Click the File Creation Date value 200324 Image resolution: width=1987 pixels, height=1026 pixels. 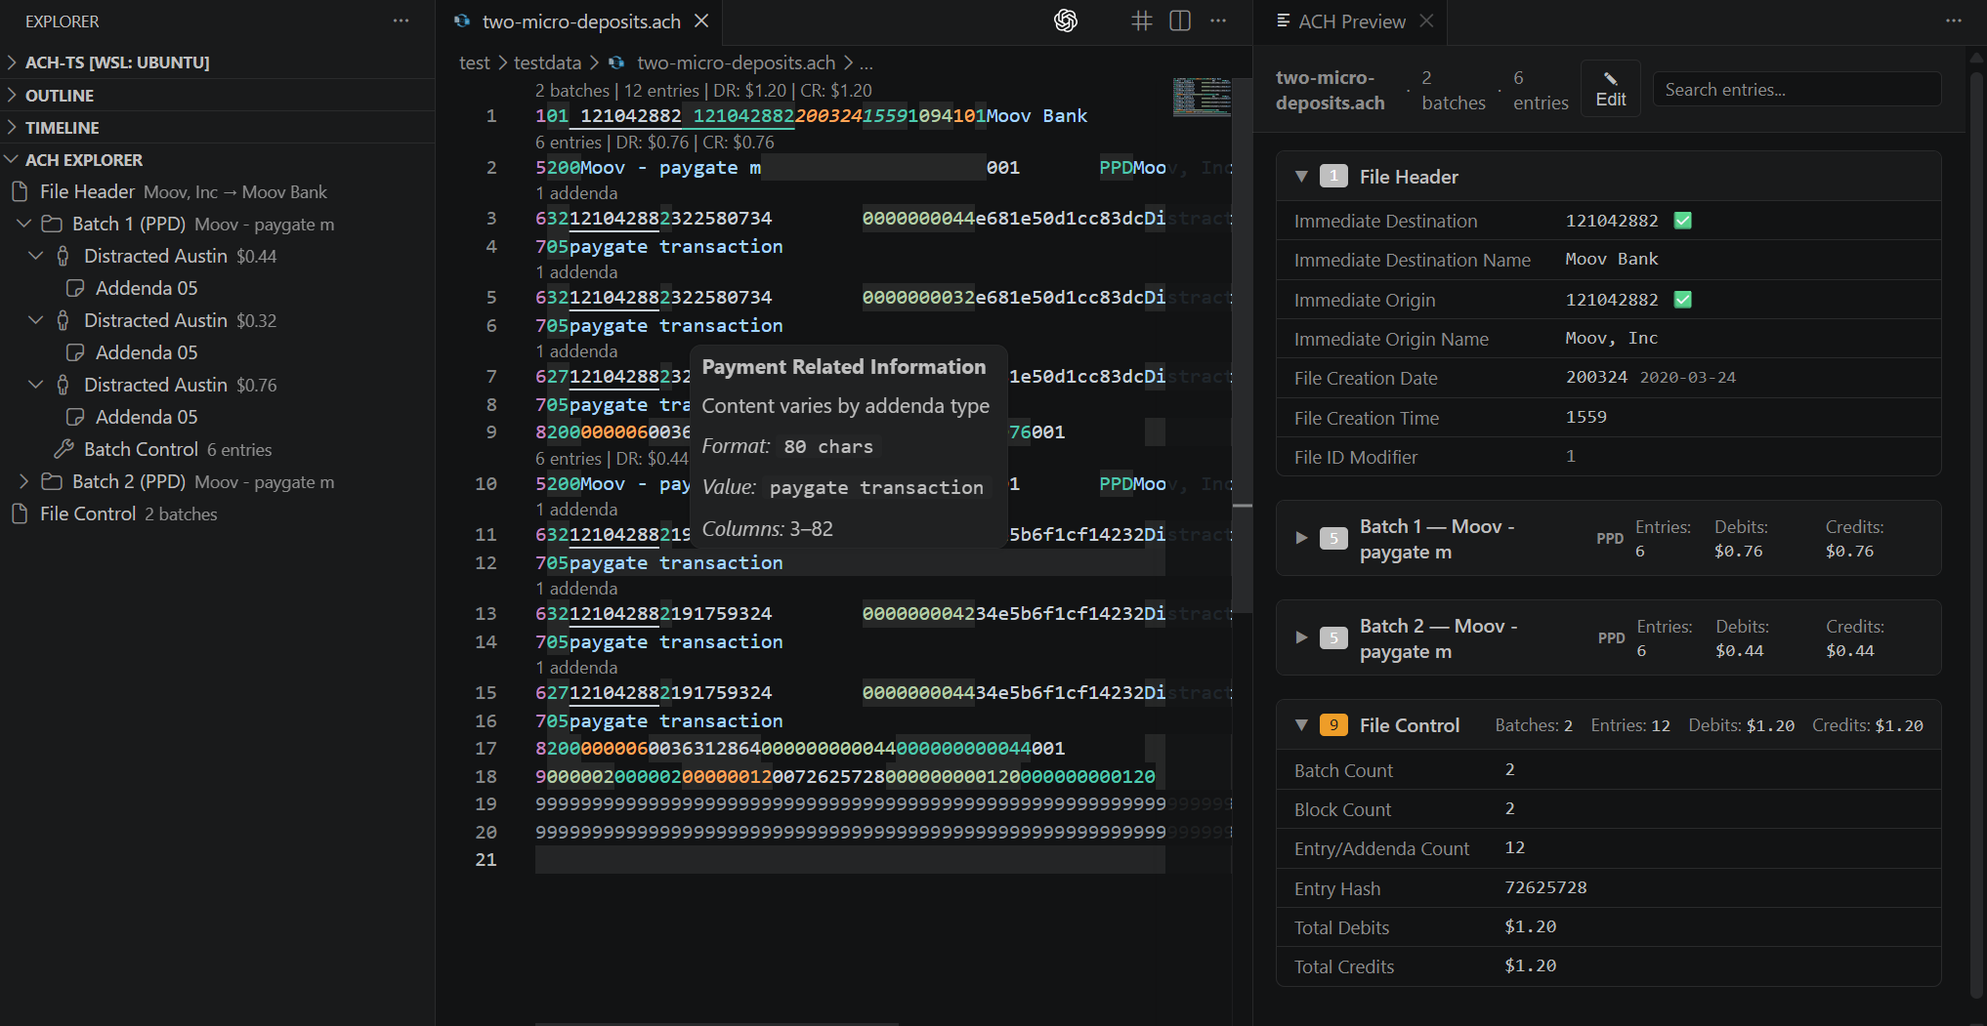click(x=1596, y=377)
